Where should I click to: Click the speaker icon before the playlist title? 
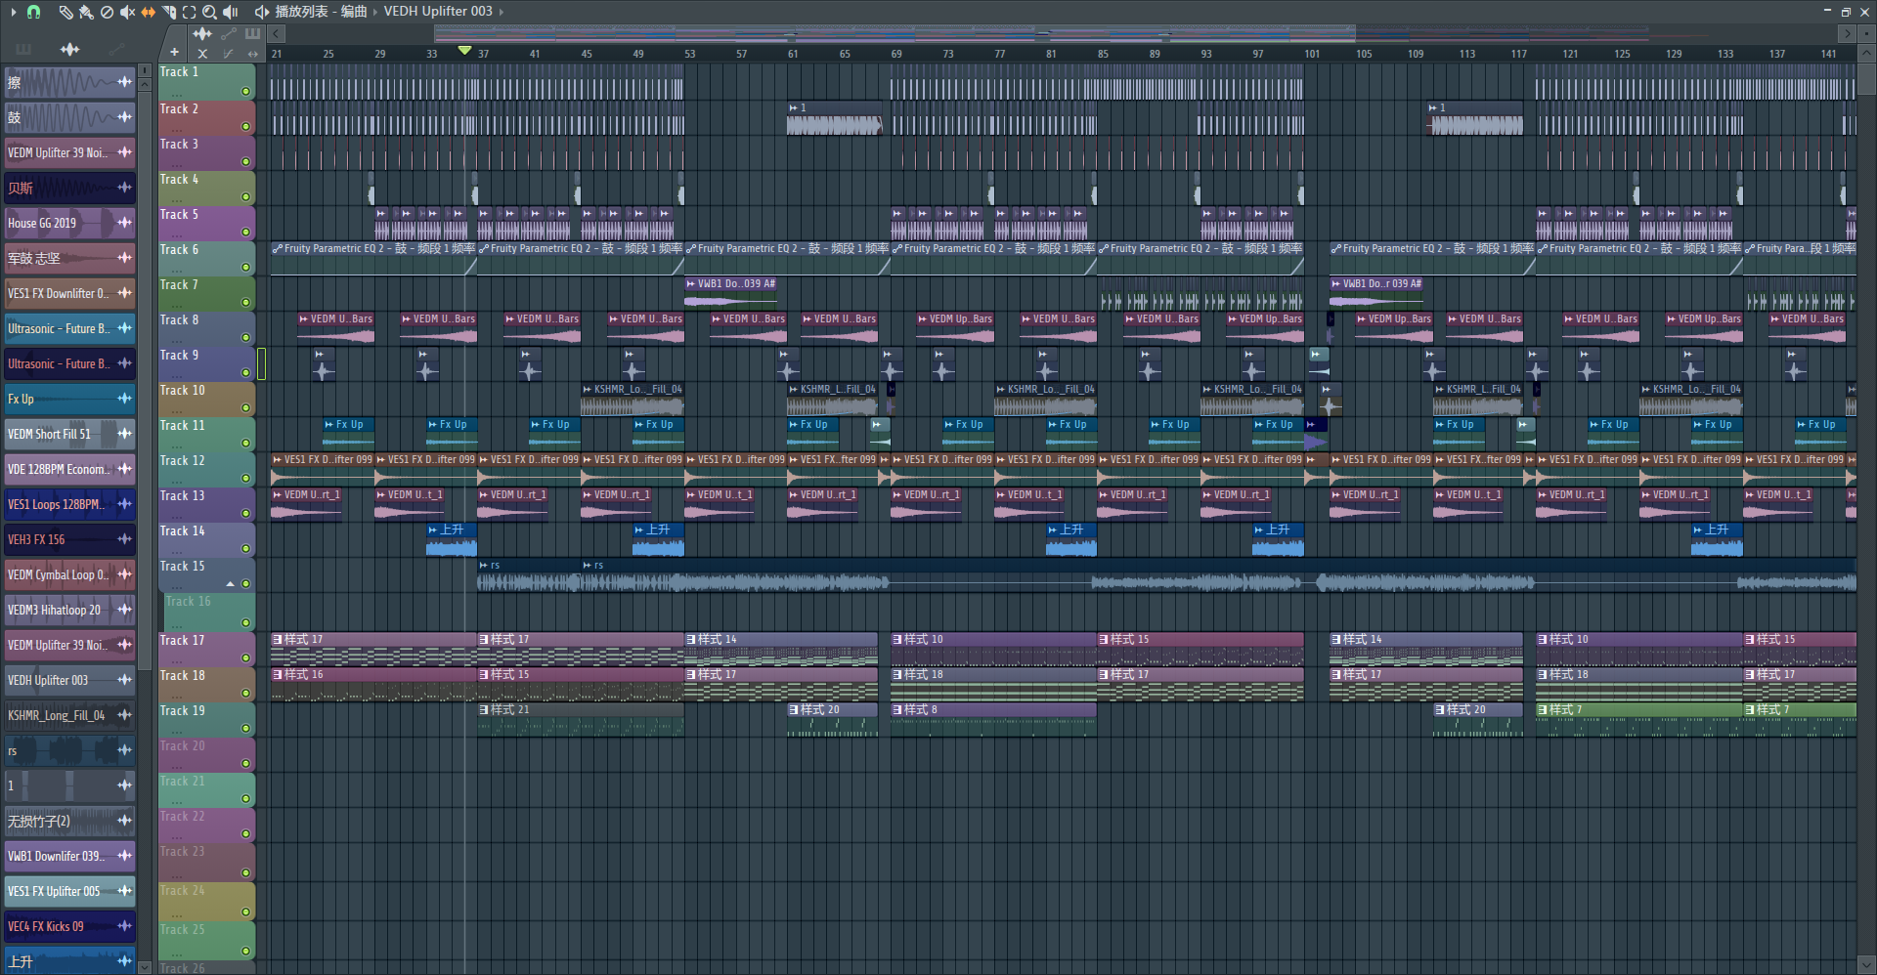point(261,12)
